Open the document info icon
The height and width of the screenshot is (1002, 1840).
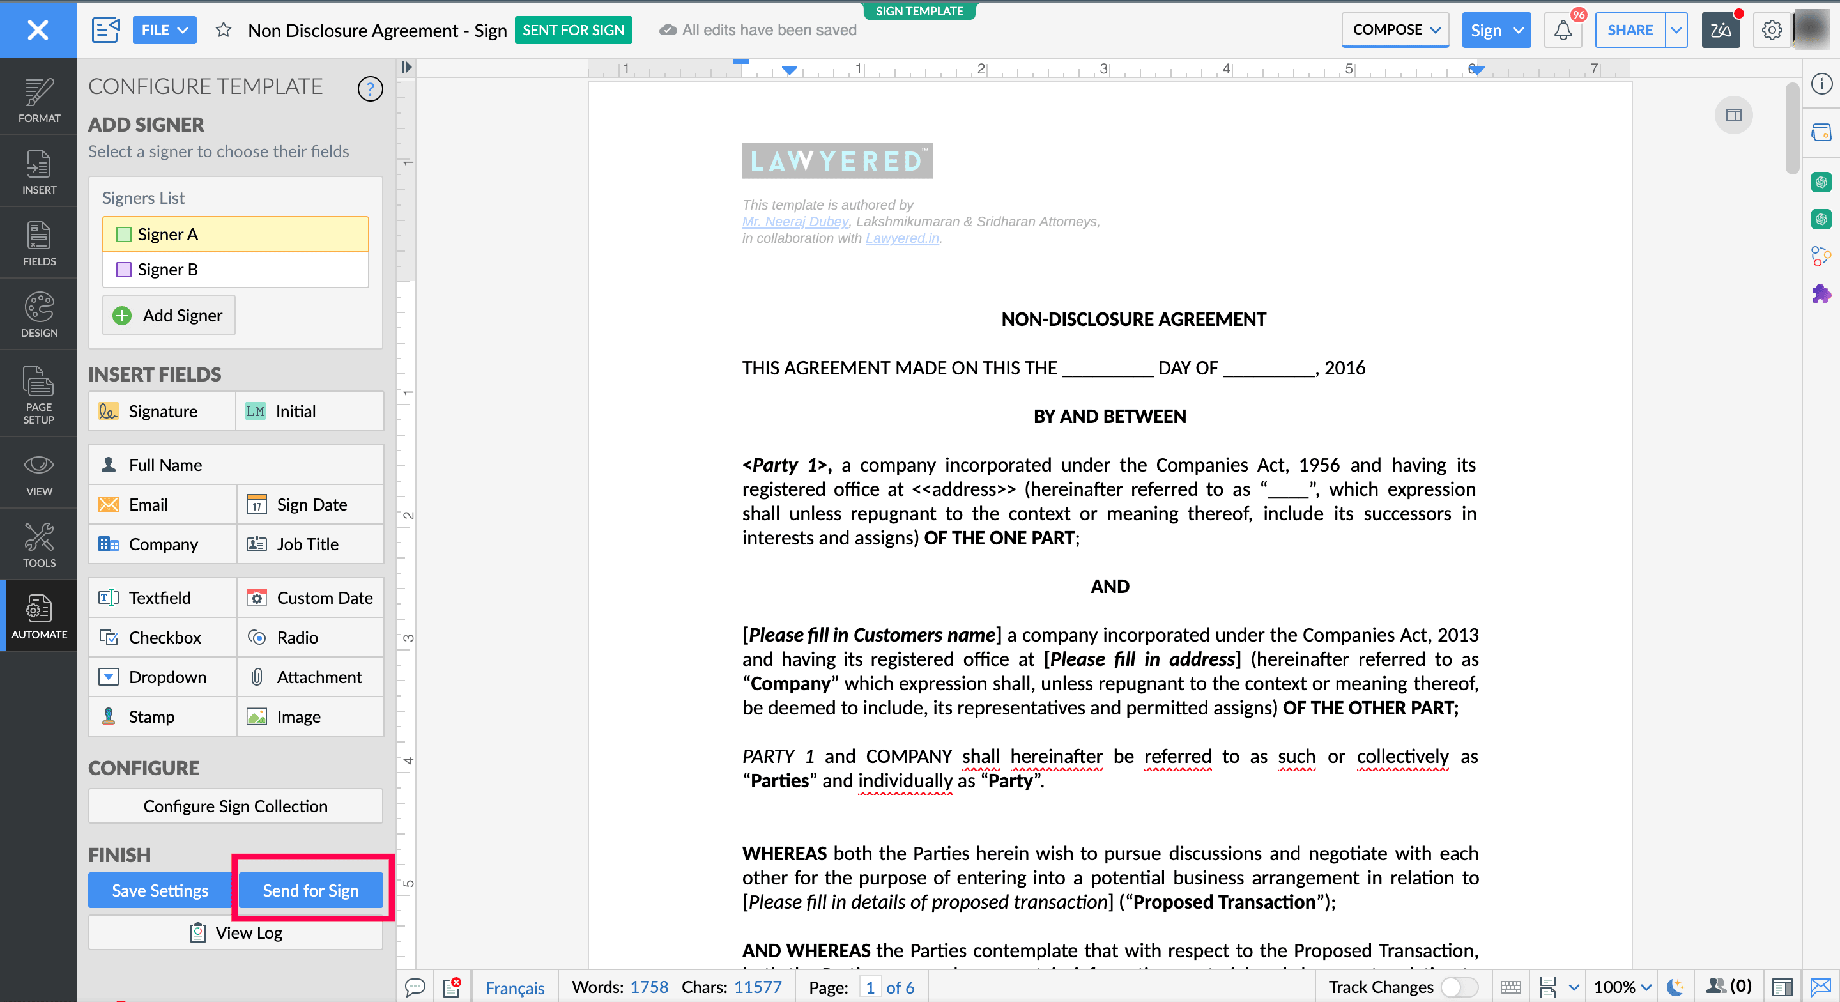pyautogui.click(x=1821, y=84)
